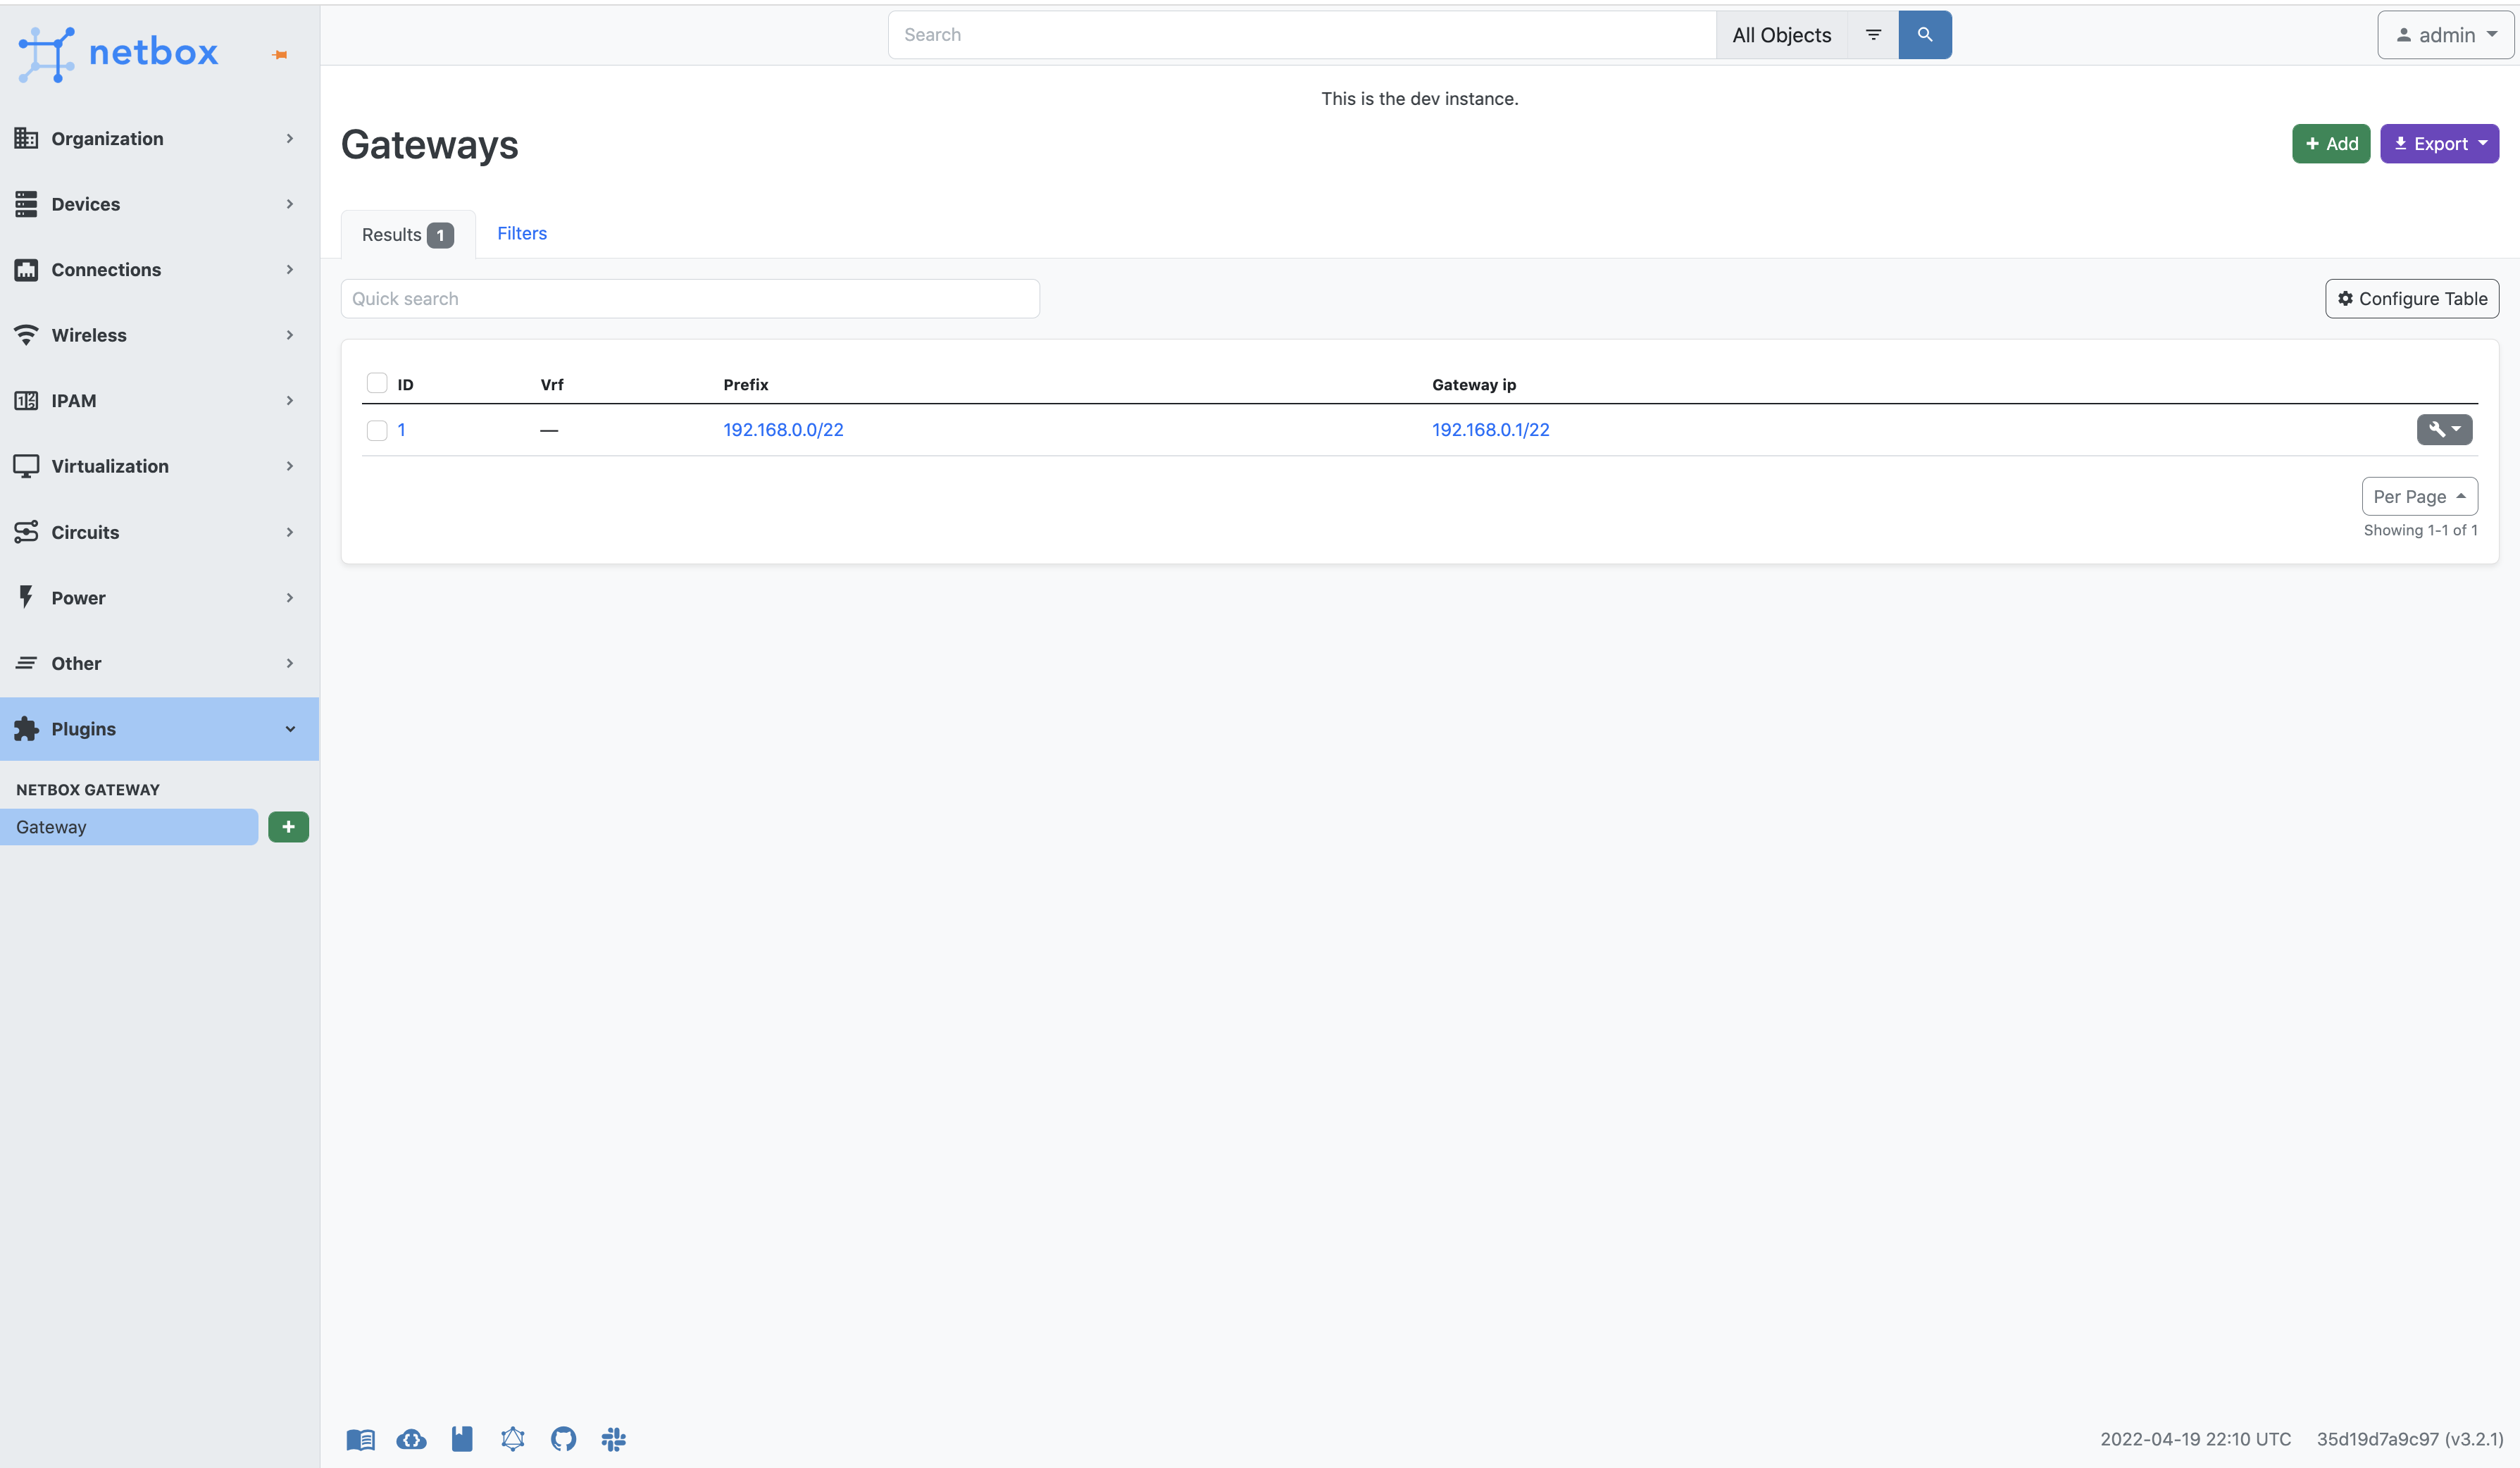Click the orange pin icon by logo
The height and width of the screenshot is (1468, 2520).
click(280, 55)
